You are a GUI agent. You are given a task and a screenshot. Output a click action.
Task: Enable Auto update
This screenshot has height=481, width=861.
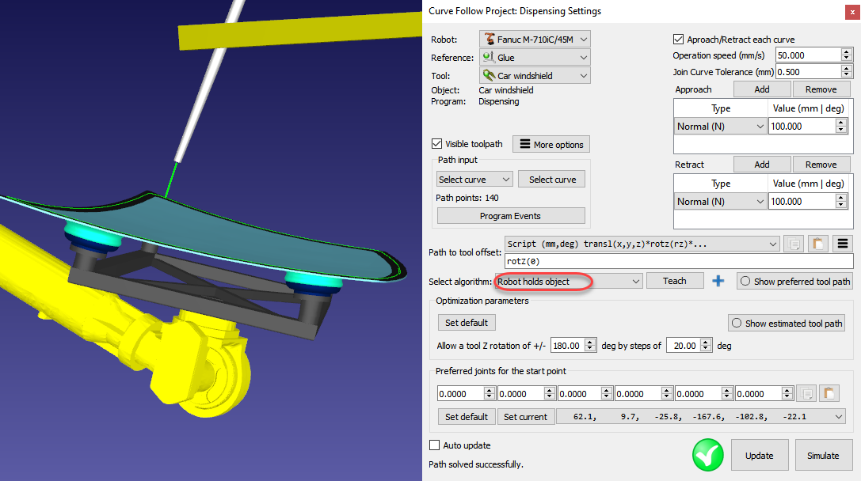(435, 445)
